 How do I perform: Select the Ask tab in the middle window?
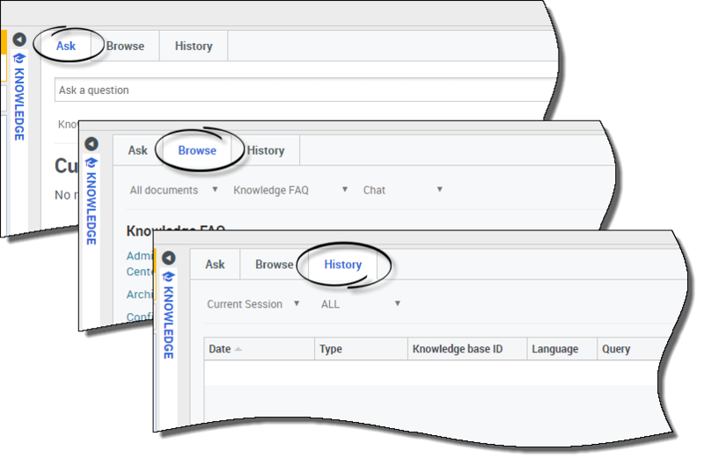(138, 150)
